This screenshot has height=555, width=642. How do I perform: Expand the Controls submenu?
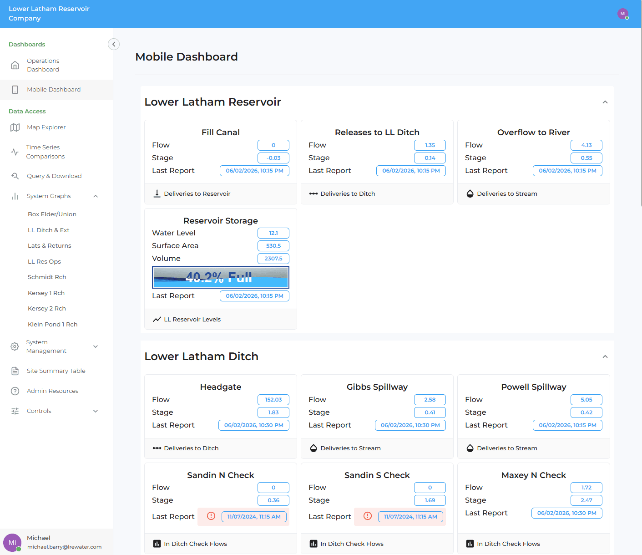pyautogui.click(x=96, y=411)
